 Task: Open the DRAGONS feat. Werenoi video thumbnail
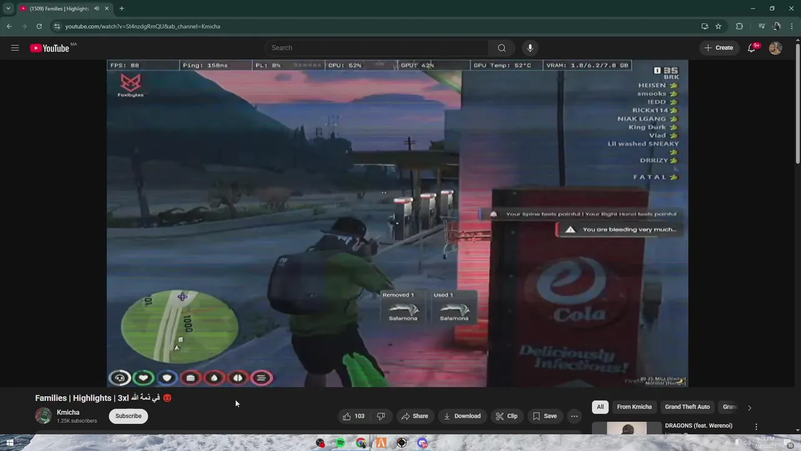tap(626, 428)
